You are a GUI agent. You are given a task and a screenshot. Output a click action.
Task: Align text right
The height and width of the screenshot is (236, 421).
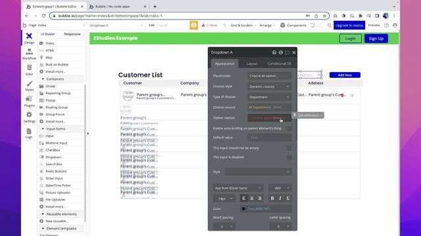click(x=260, y=198)
